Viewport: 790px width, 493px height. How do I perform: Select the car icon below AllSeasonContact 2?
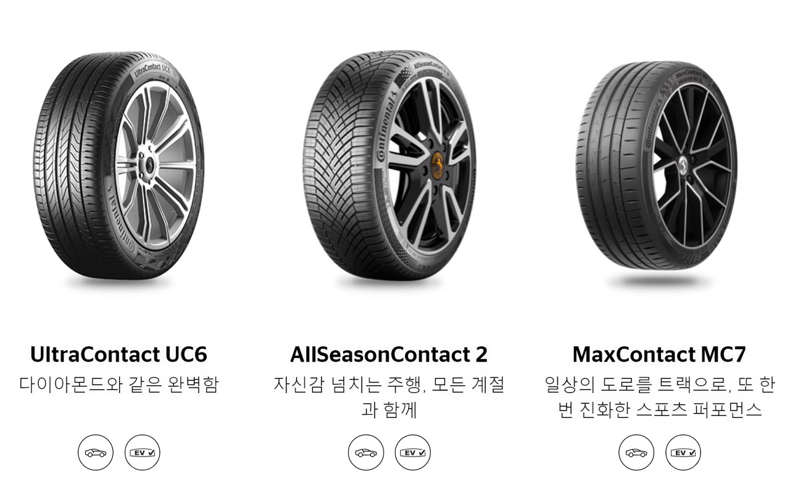click(366, 452)
